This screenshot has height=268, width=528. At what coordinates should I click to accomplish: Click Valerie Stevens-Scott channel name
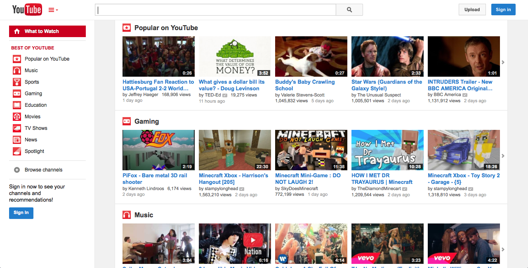(x=303, y=95)
